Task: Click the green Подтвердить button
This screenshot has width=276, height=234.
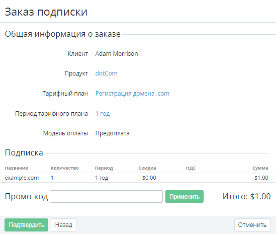Action: pyautogui.click(x=27, y=225)
